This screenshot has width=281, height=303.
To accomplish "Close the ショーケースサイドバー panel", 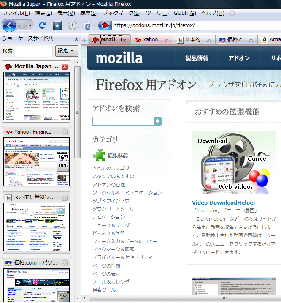I will tap(76, 39).
